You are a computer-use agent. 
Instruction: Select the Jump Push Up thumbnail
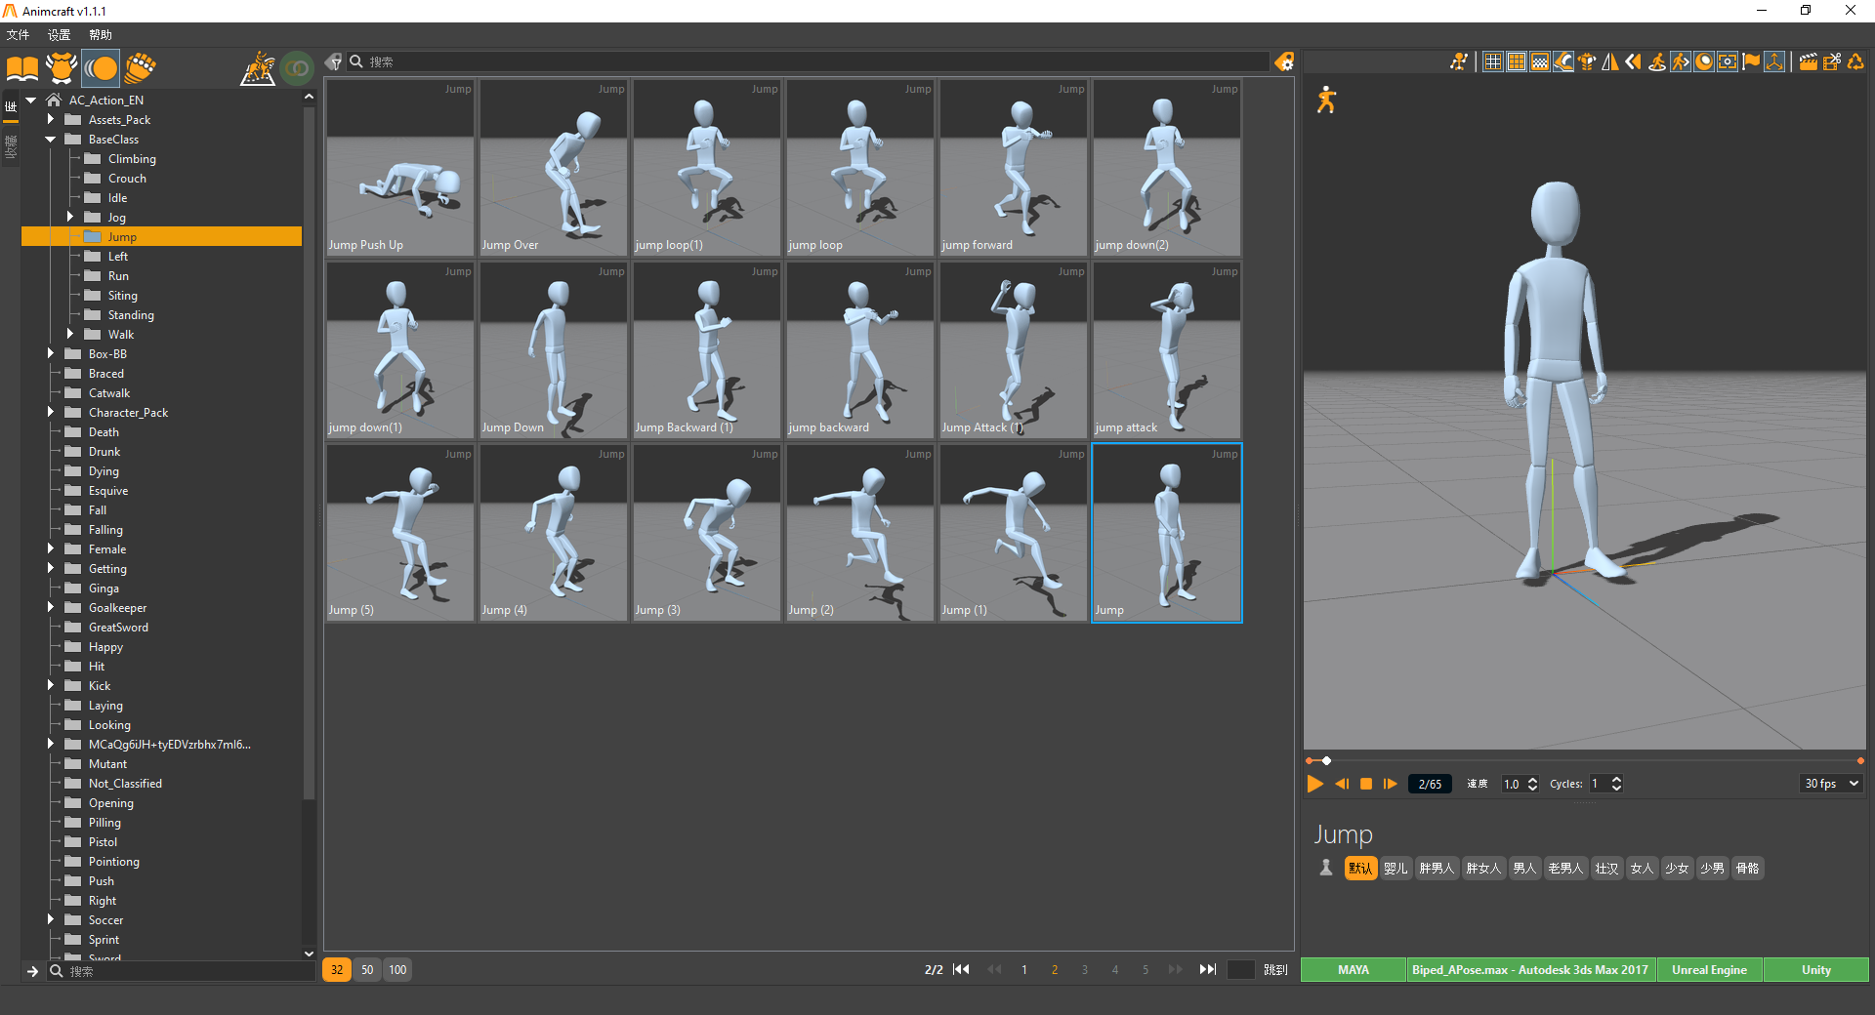(399, 168)
